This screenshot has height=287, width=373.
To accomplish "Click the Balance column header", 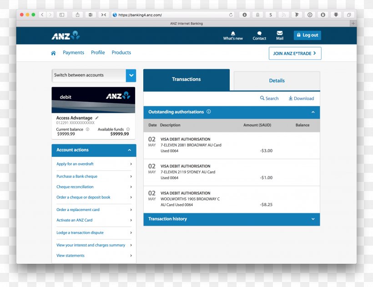I will coord(302,125).
